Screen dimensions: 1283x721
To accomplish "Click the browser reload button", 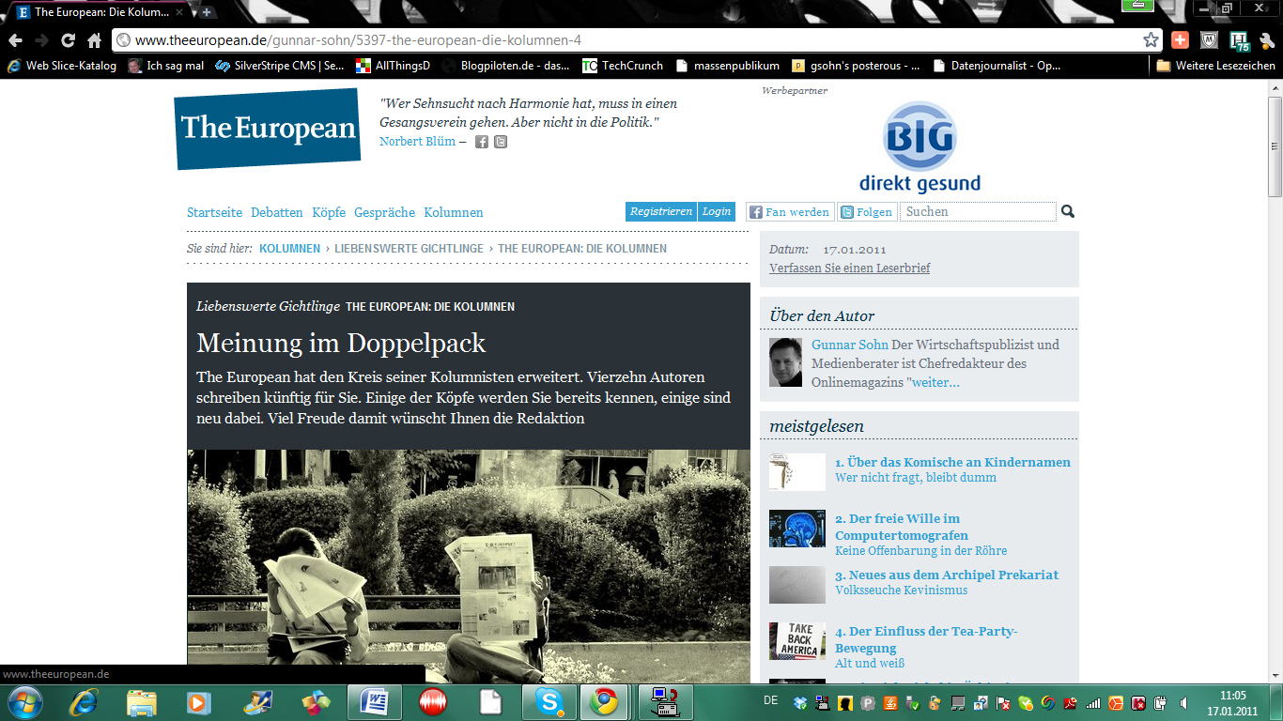I will (x=68, y=40).
